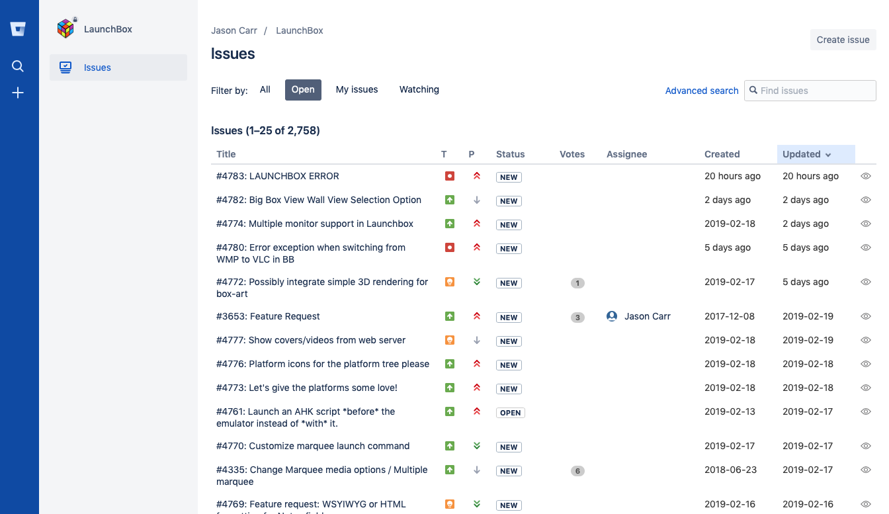Toggle watching for issue #4783
The image size is (889, 514).
[866, 176]
